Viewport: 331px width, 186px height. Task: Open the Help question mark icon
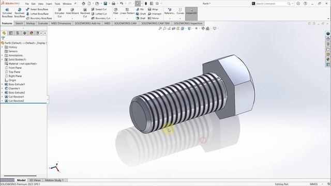(305, 4)
